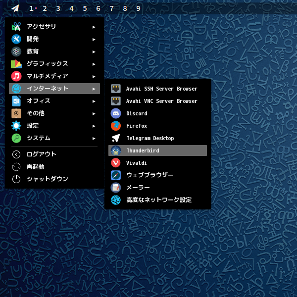Image resolution: width=297 pixels, height=297 pixels.
Task: Select Avahi VNC Server Browser entry
Action: coord(161,101)
